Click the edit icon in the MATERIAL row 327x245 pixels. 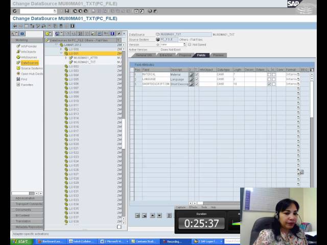191,75
